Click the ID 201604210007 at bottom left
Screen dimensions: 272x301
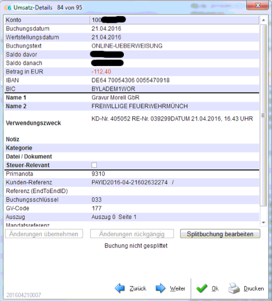(x=24, y=295)
